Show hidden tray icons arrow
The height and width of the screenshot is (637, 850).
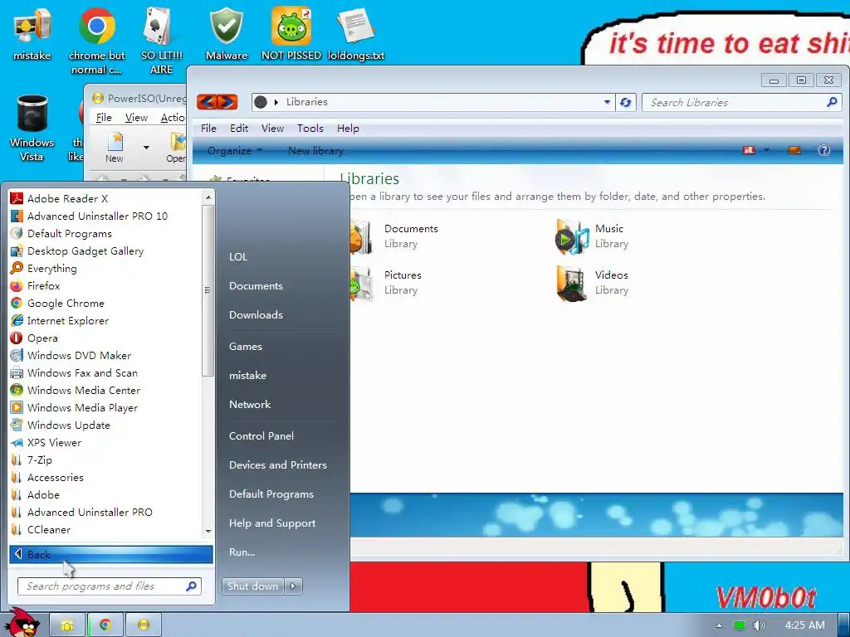click(x=719, y=625)
